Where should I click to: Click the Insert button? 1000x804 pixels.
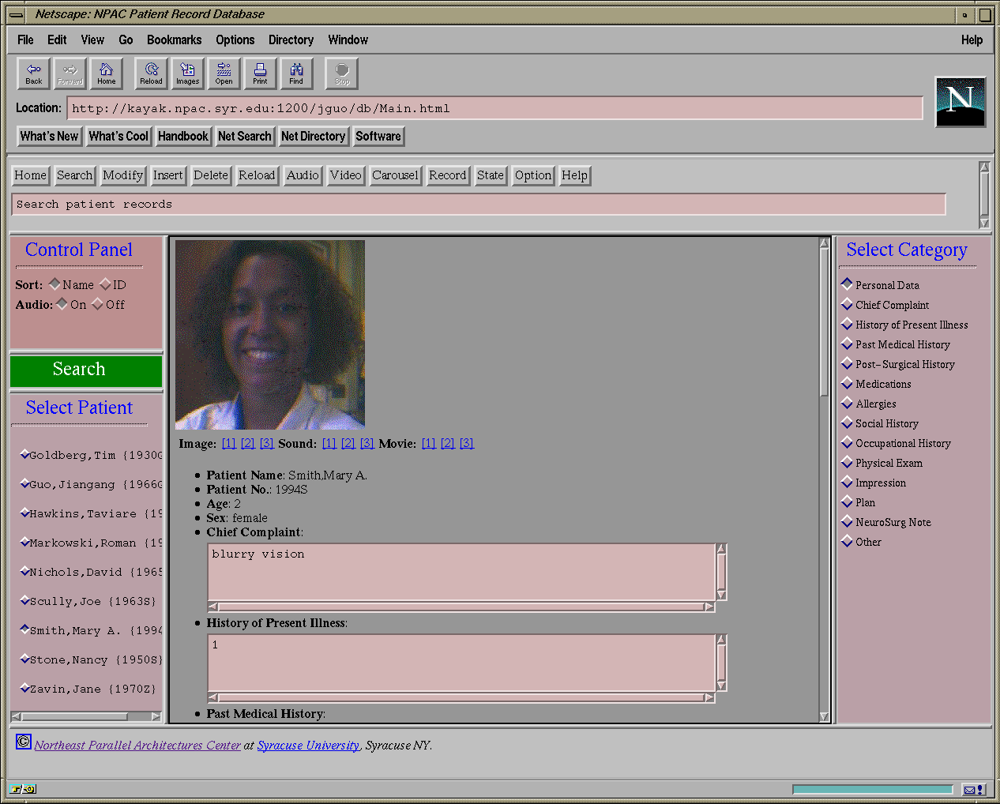pos(167,175)
